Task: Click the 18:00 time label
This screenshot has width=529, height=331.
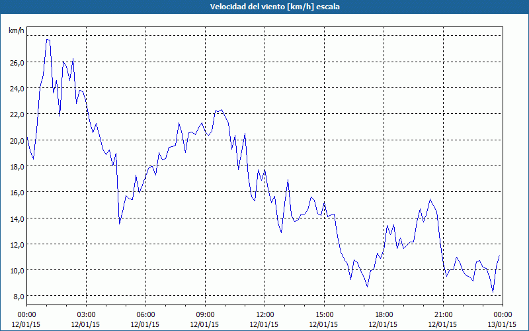Action: [x=384, y=315]
